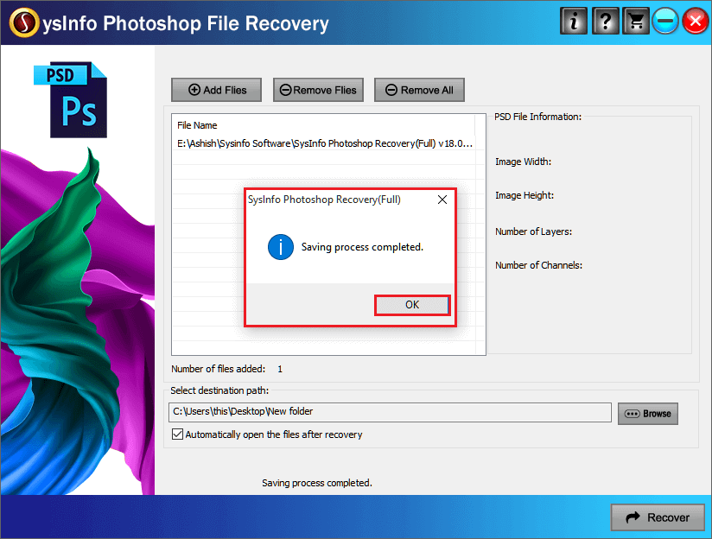This screenshot has width=712, height=539.
Task: Click the blue information icon in dialog
Action: coord(281,247)
